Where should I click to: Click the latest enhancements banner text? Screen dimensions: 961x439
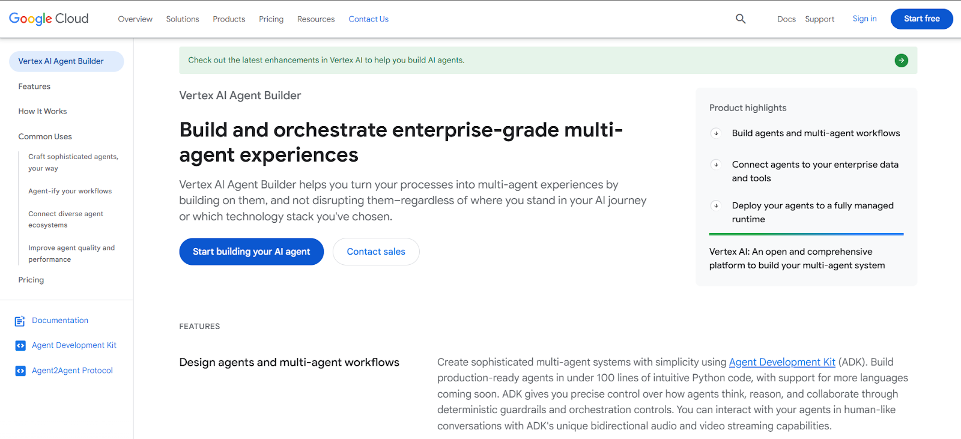tap(326, 60)
